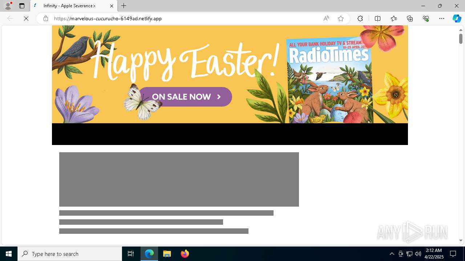The height and width of the screenshot is (261, 465).
Task: Restore down the Edge window
Action: (x=440, y=6)
